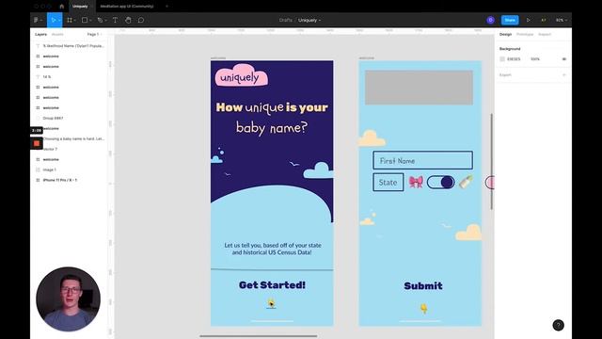The width and height of the screenshot is (602, 339).
Task: Click the baby bottle icon on canvas
Action: click(466, 182)
